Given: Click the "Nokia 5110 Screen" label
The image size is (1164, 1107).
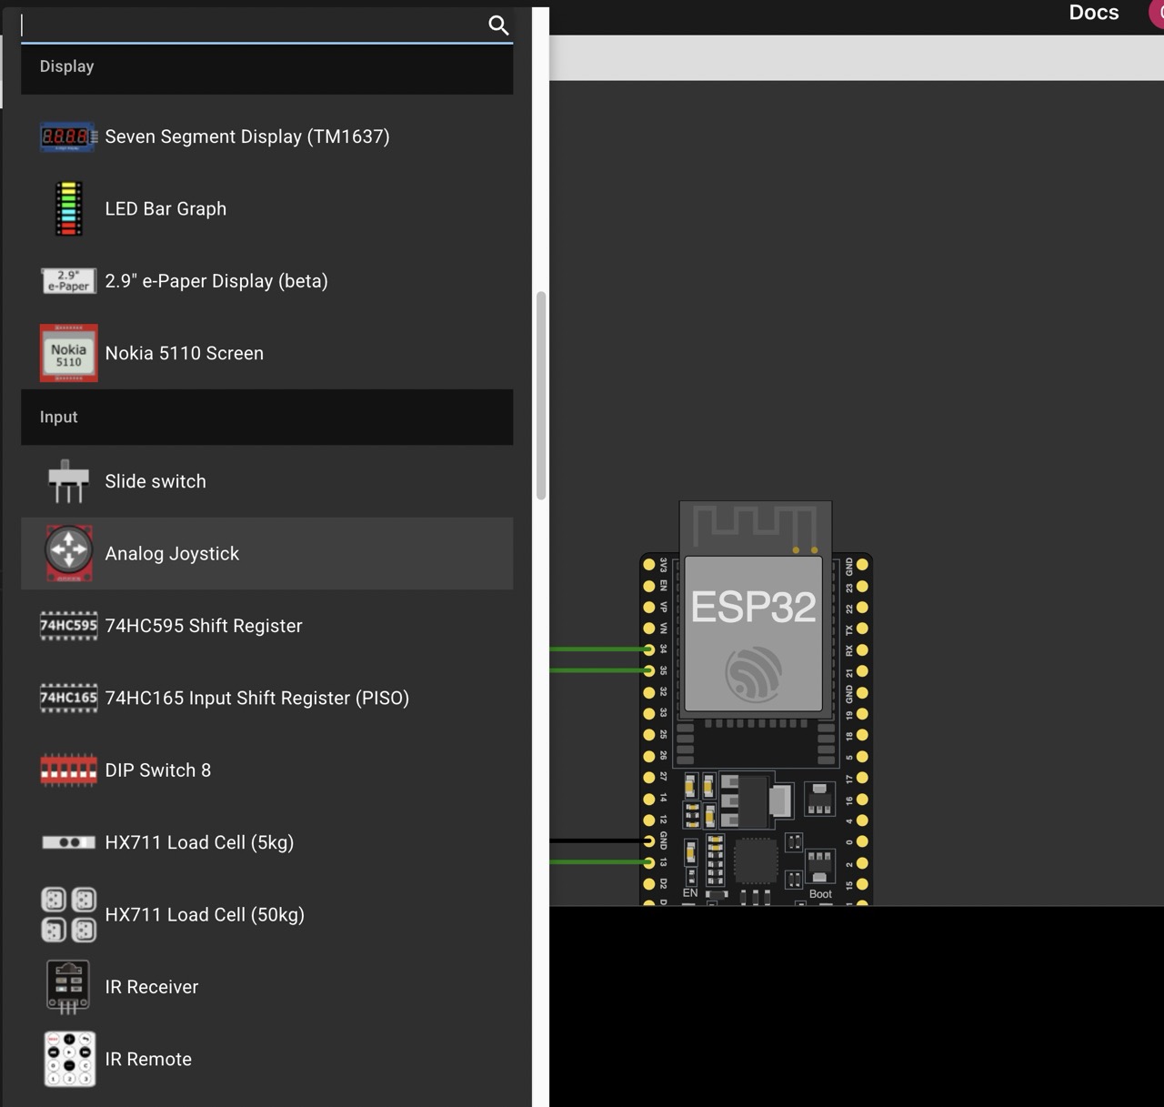Looking at the screenshot, I should point(185,353).
